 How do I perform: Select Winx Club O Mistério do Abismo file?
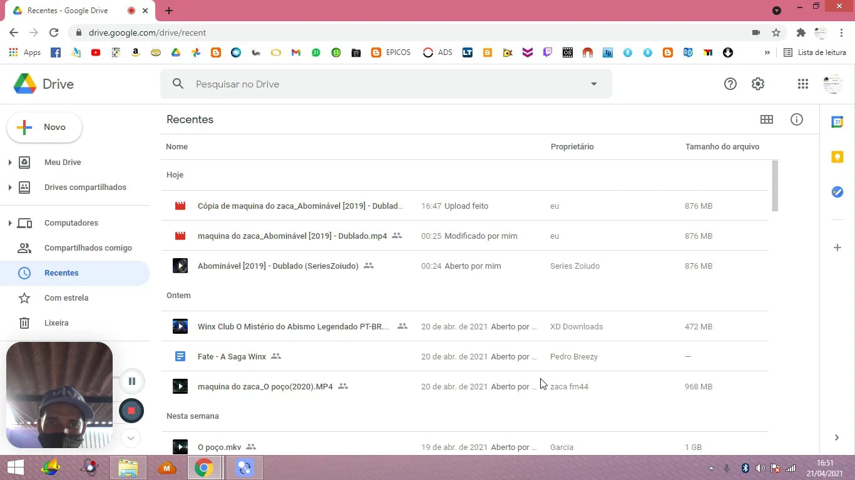click(464, 326)
